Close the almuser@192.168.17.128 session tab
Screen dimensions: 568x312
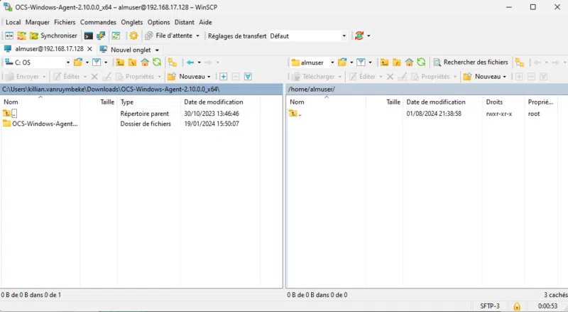90,49
